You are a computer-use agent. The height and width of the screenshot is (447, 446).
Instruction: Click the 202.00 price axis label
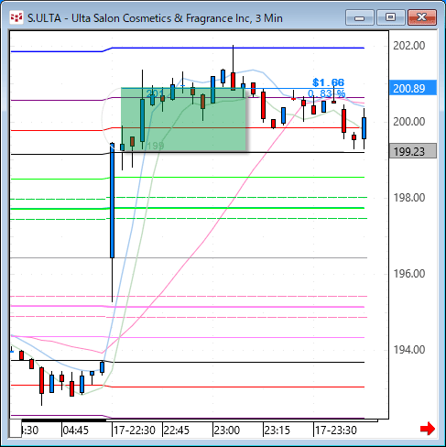click(x=408, y=46)
